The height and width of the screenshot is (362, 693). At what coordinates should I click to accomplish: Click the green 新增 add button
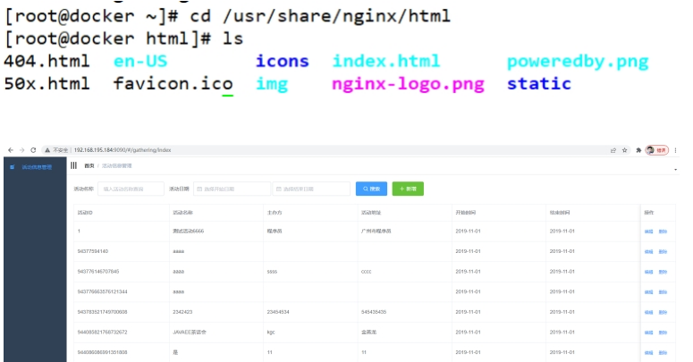[x=408, y=189]
